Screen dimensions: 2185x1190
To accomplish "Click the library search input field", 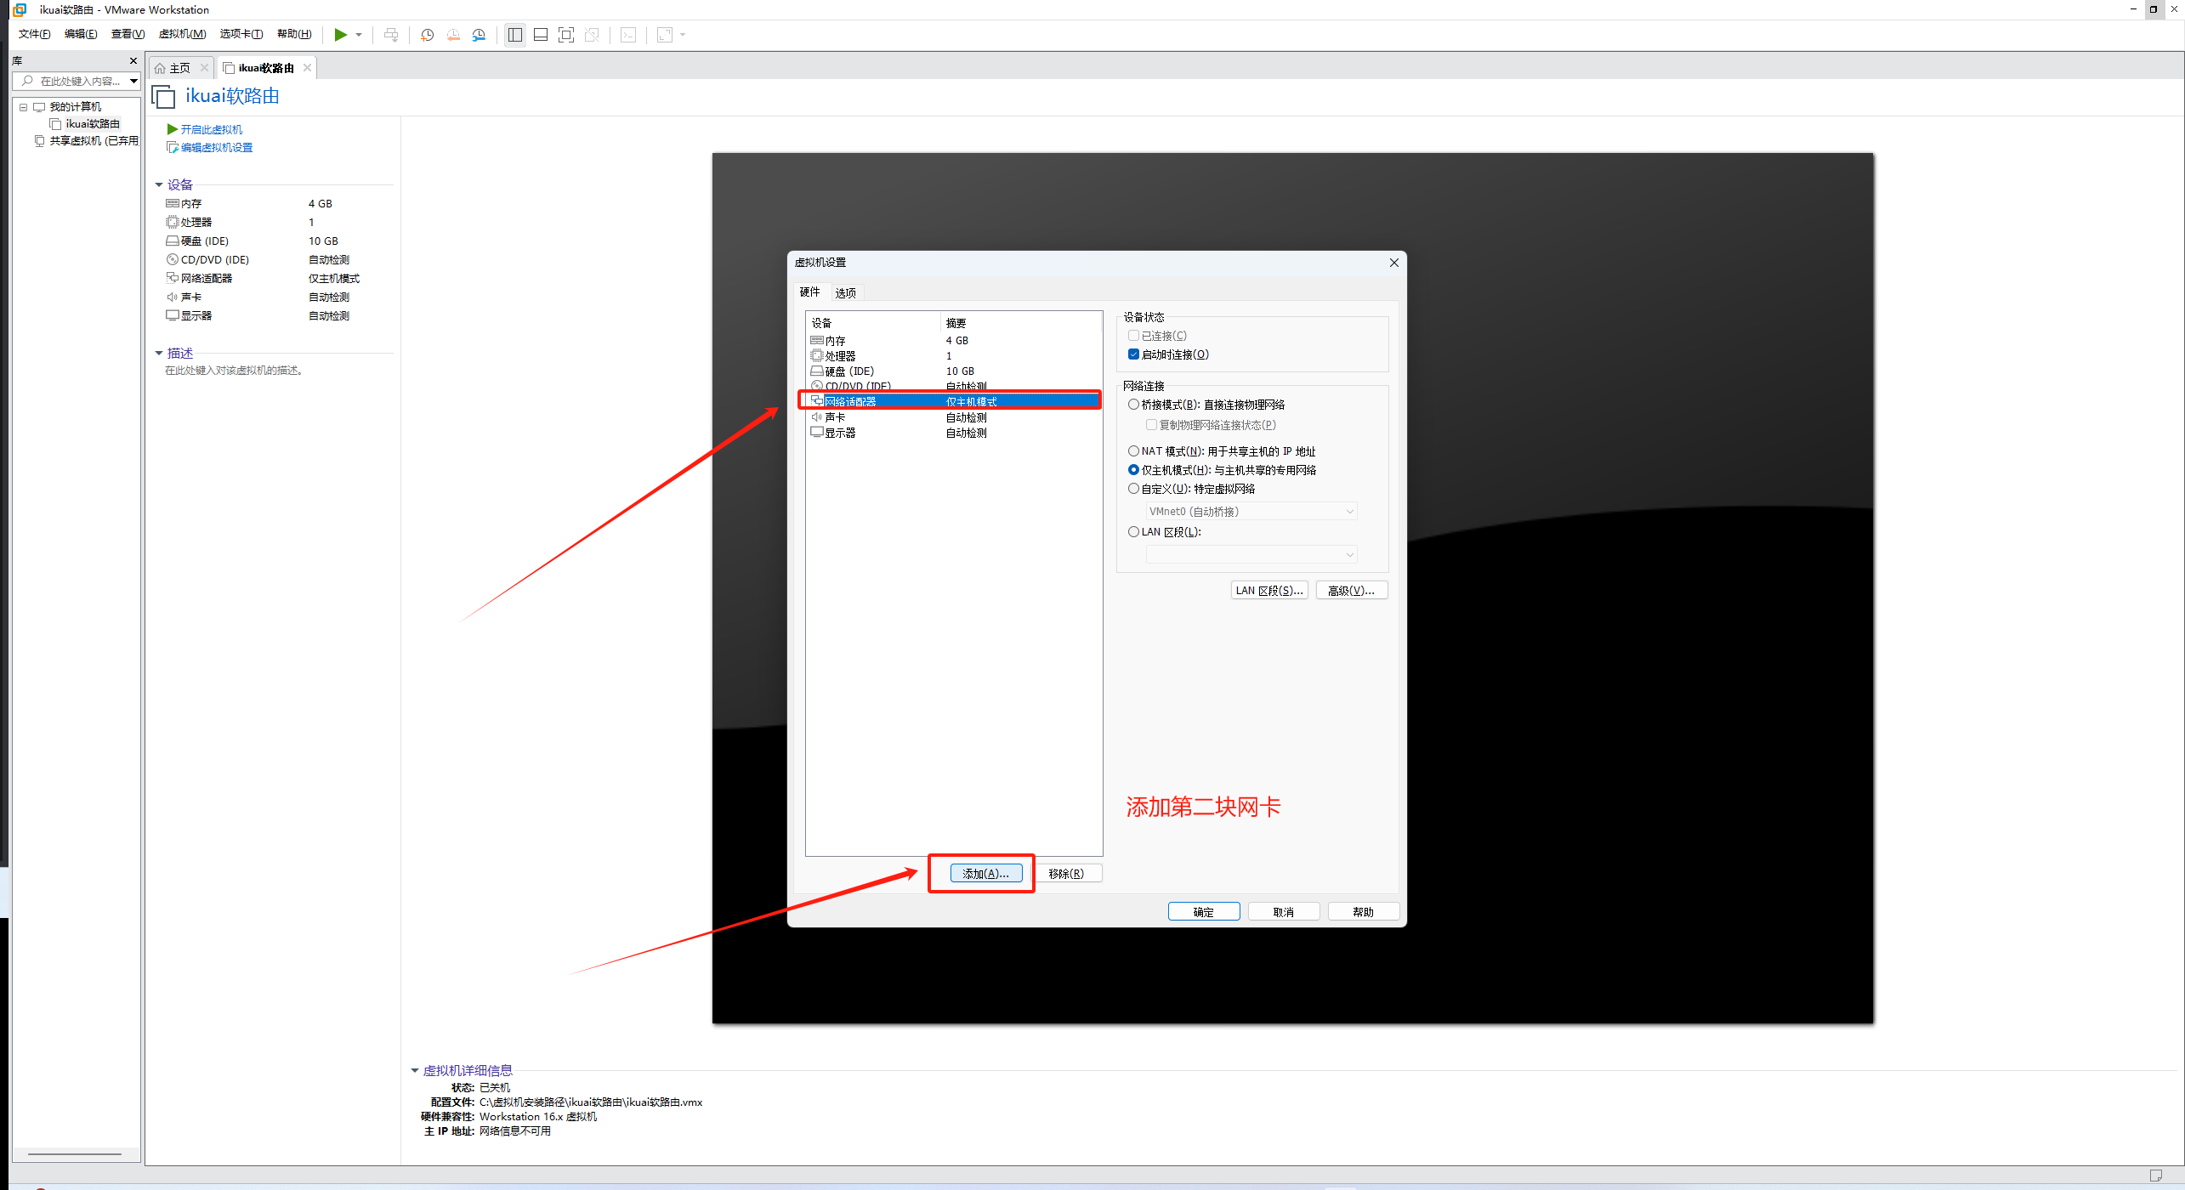I will (78, 82).
